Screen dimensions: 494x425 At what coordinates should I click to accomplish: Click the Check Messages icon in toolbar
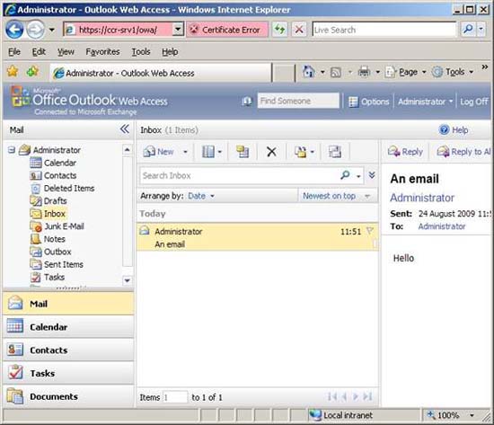pos(243,152)
